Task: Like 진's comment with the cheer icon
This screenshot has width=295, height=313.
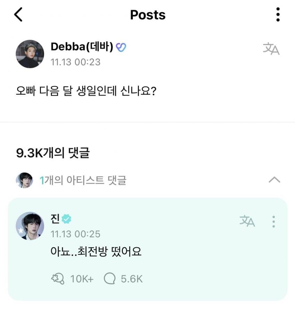Action: pos(57,278)
